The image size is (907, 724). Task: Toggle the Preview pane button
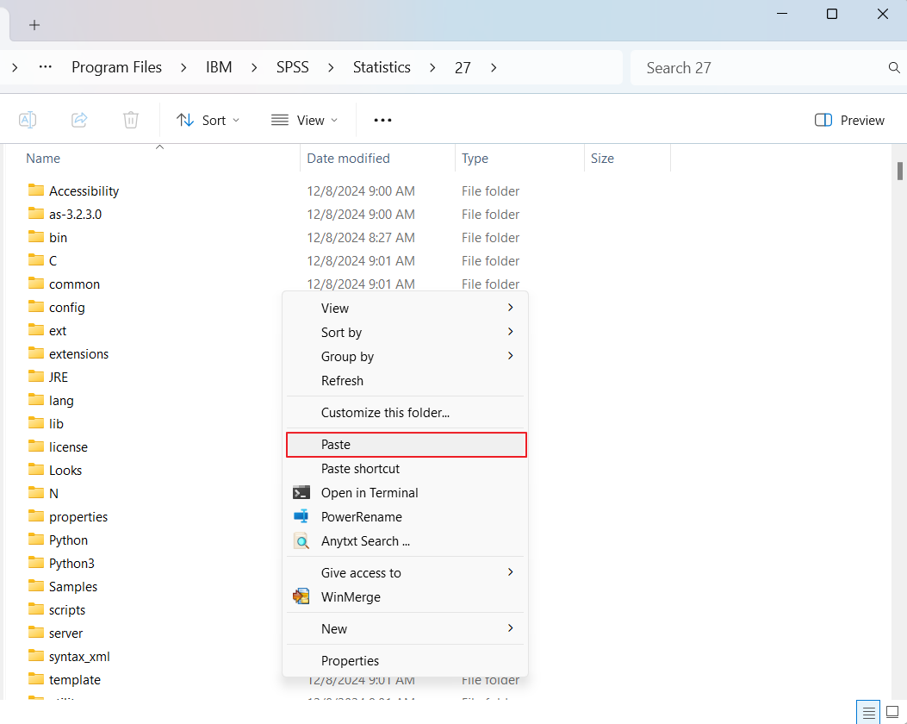pyautogui.click(x=849, y=121)
